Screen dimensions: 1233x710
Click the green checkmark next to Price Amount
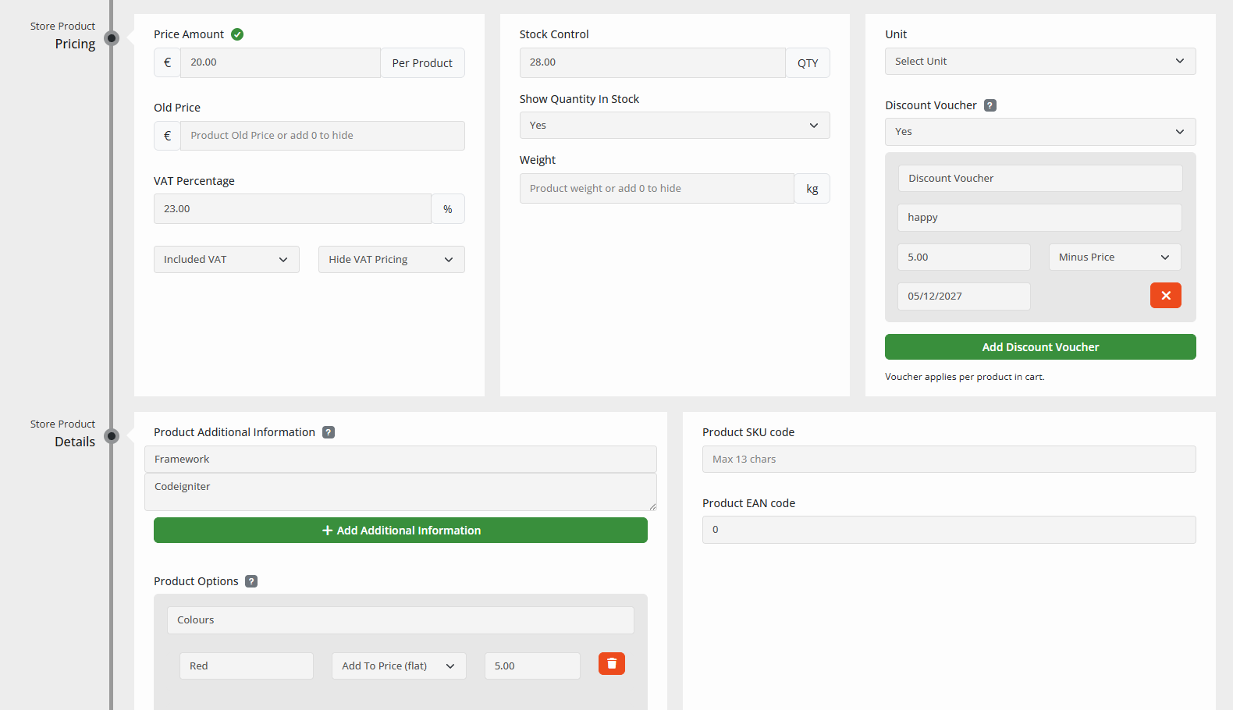(237, 34)
